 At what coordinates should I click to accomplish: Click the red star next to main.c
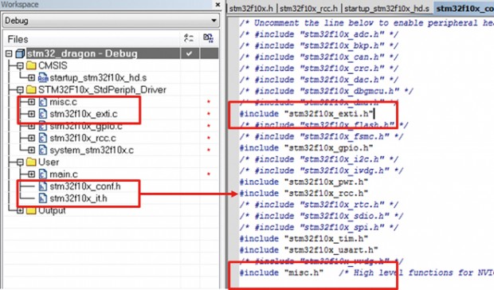pos(209,174)
